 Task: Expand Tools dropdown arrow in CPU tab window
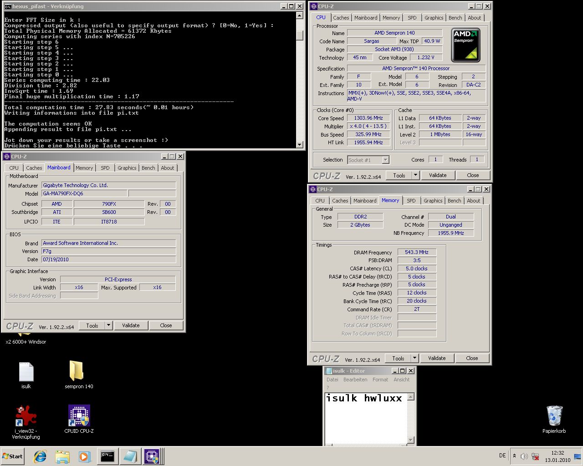click(415, 175)
